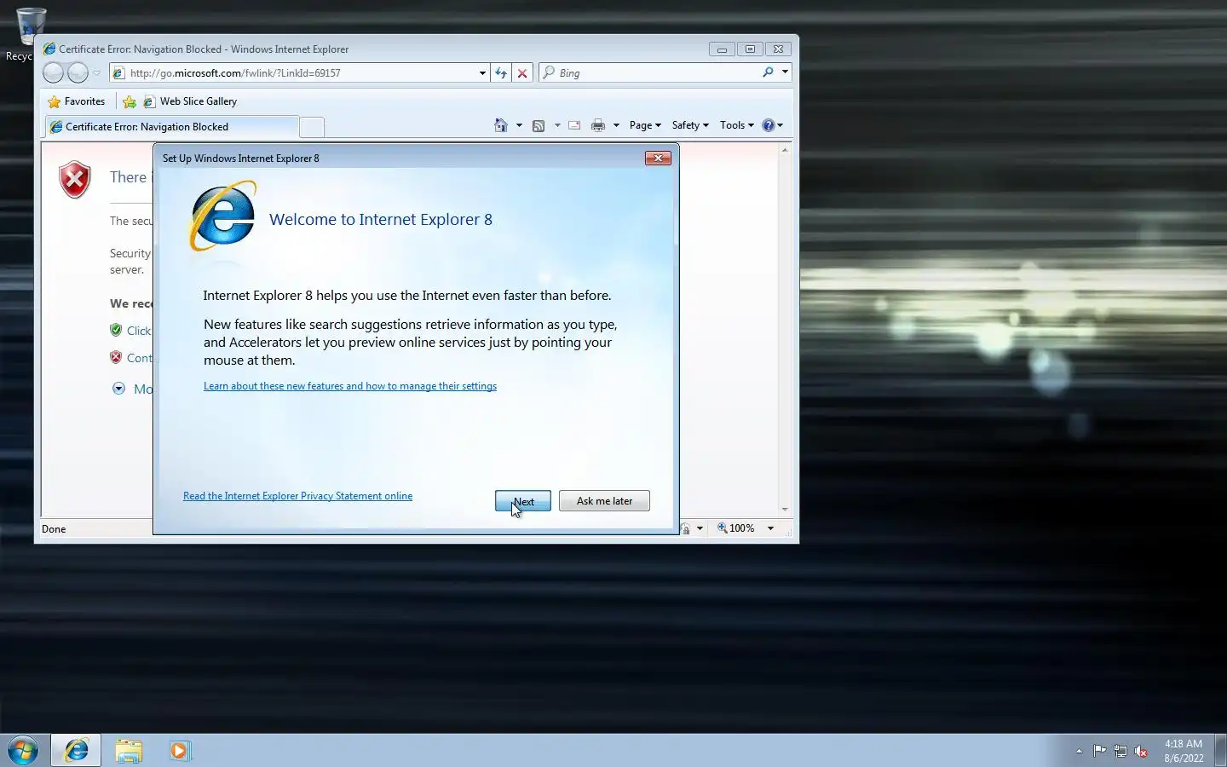
Task: Open the learn about new features link
Action: [350, 386]
